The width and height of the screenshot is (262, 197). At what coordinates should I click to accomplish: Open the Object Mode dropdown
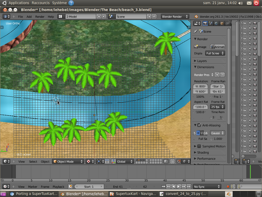pos(68,161)
